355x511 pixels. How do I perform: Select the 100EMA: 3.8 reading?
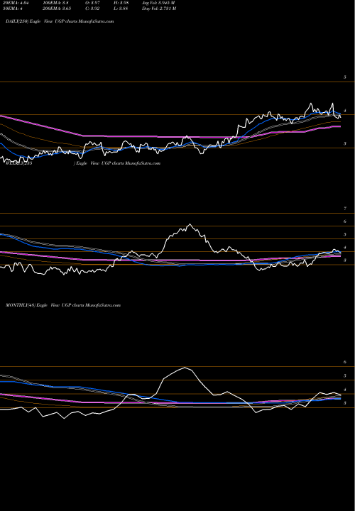point(58,3)
